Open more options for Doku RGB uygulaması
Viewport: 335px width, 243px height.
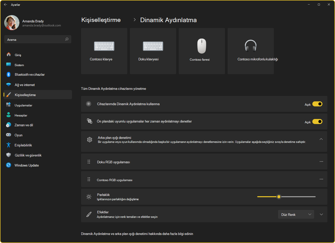pyautogui.click(x=321, y=161)
